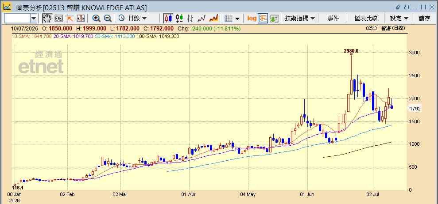Select the horizontal range compare tool
This screenshot has height=204, width=438.
pyautogui.click(x=81, y=19)
